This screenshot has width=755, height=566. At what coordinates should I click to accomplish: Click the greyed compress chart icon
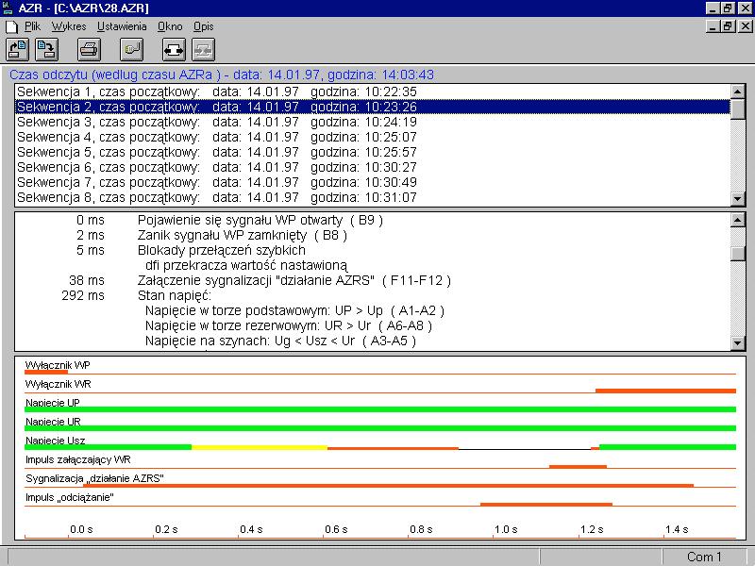203,50
